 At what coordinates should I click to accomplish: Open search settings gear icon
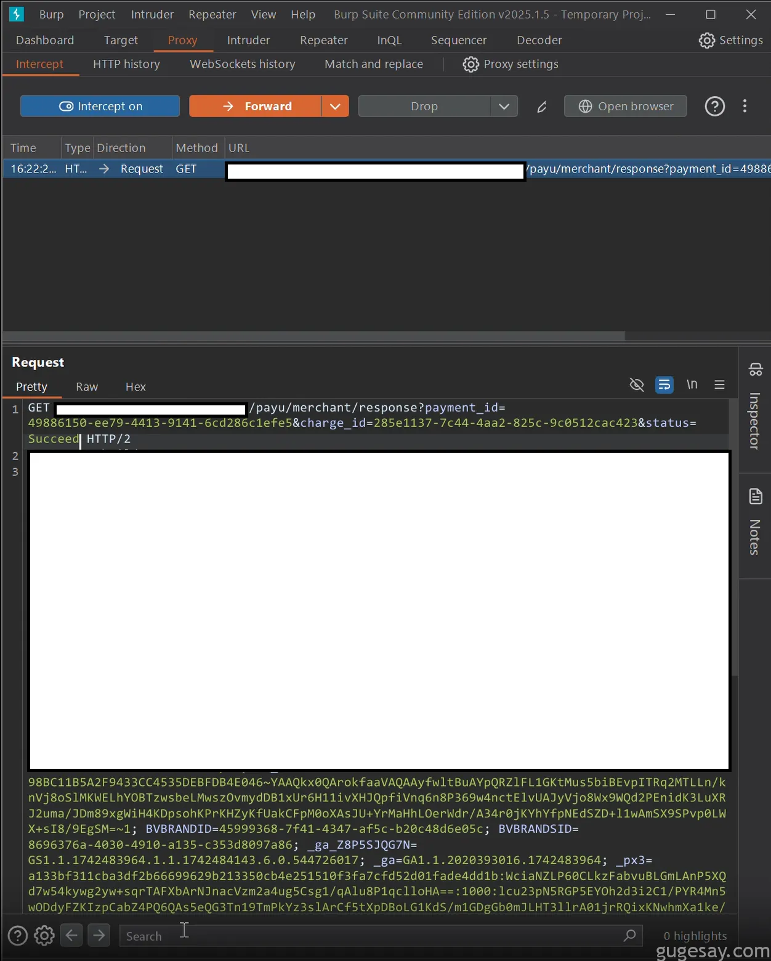[44, 936]
